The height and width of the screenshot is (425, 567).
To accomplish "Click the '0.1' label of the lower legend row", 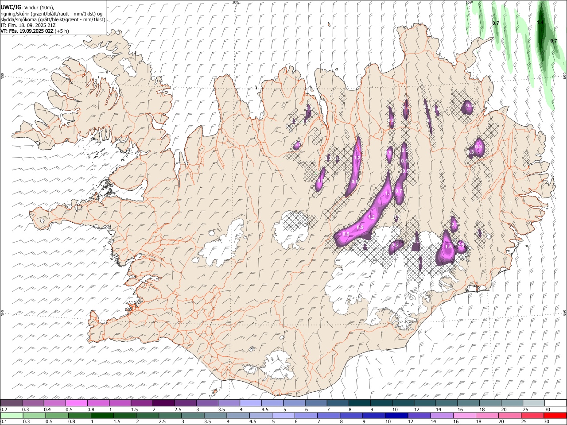I will coord(4,421).
